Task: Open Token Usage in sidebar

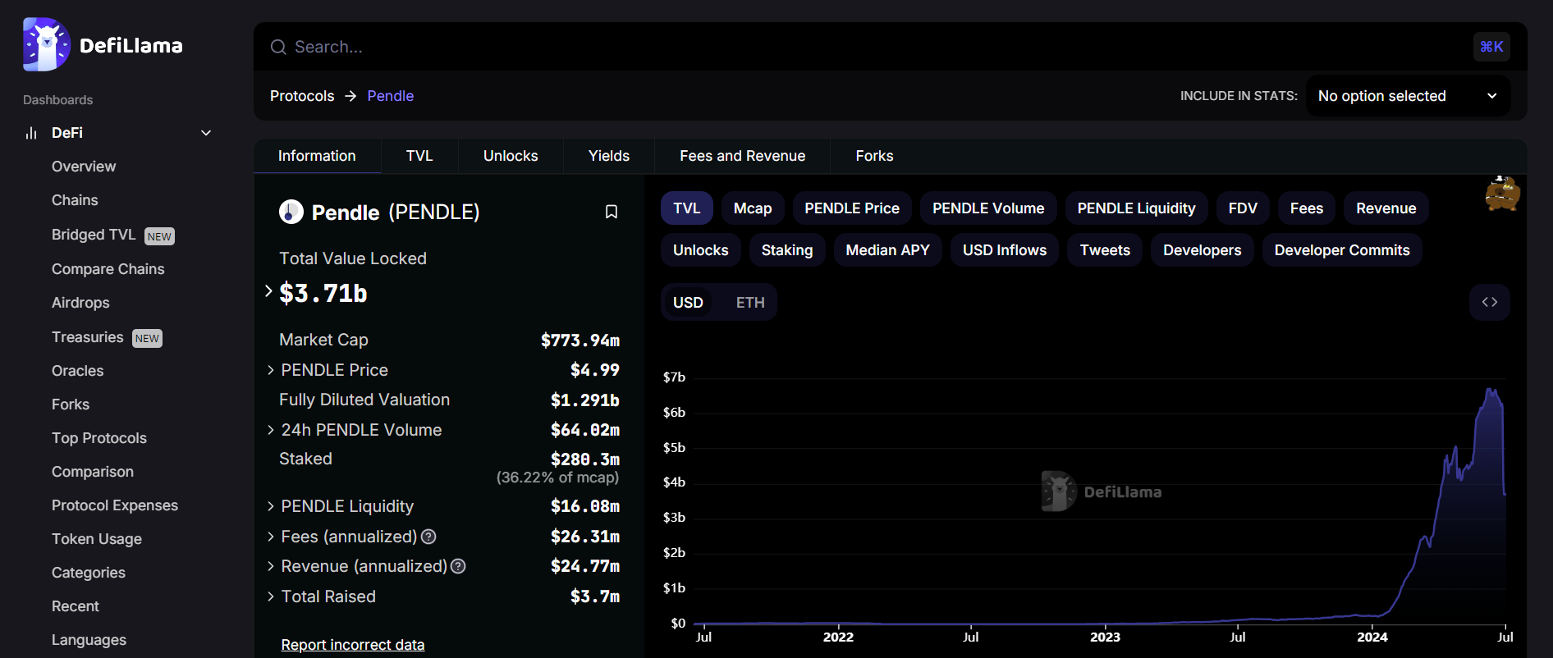Action: [x=97, y=539]
